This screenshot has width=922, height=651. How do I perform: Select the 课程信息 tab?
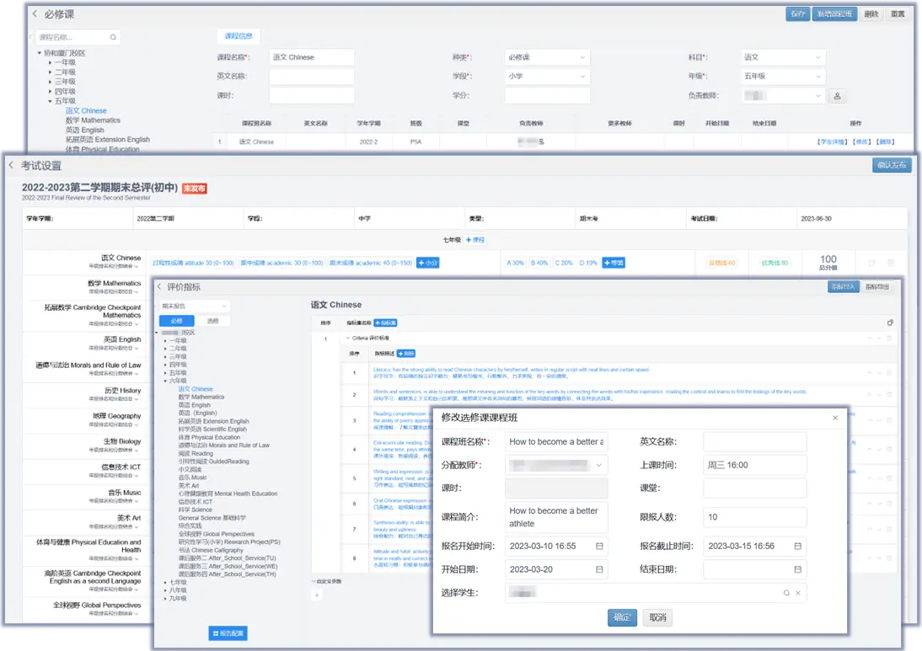[239, 36]
